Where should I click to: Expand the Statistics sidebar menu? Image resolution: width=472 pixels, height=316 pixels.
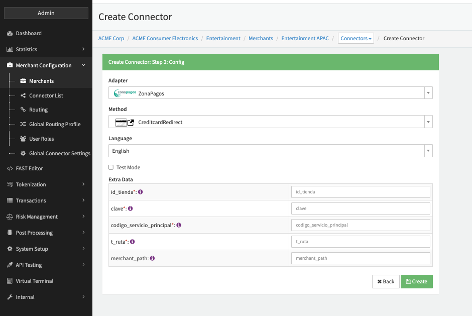[27, 49]
